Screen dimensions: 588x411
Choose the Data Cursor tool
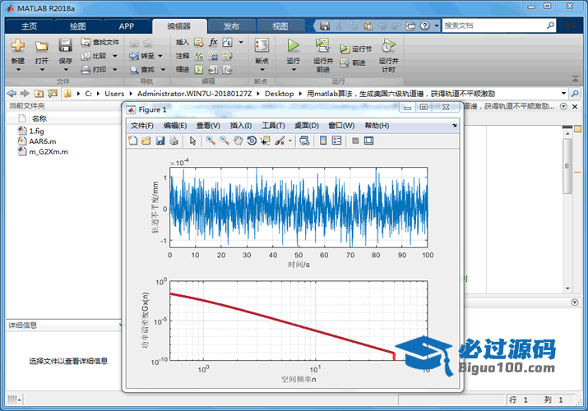[x=265, y=141]
